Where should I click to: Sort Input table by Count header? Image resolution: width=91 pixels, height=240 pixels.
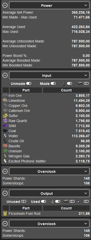pyautogui.click(x=66, y=90)
